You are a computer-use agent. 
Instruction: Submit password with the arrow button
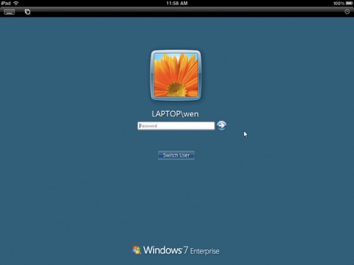[x=221, y=126]
